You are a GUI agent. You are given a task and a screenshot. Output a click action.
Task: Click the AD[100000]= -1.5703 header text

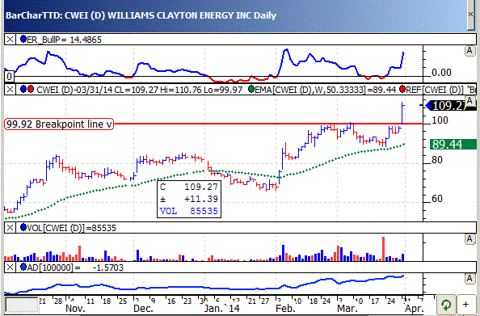[75, 268]
